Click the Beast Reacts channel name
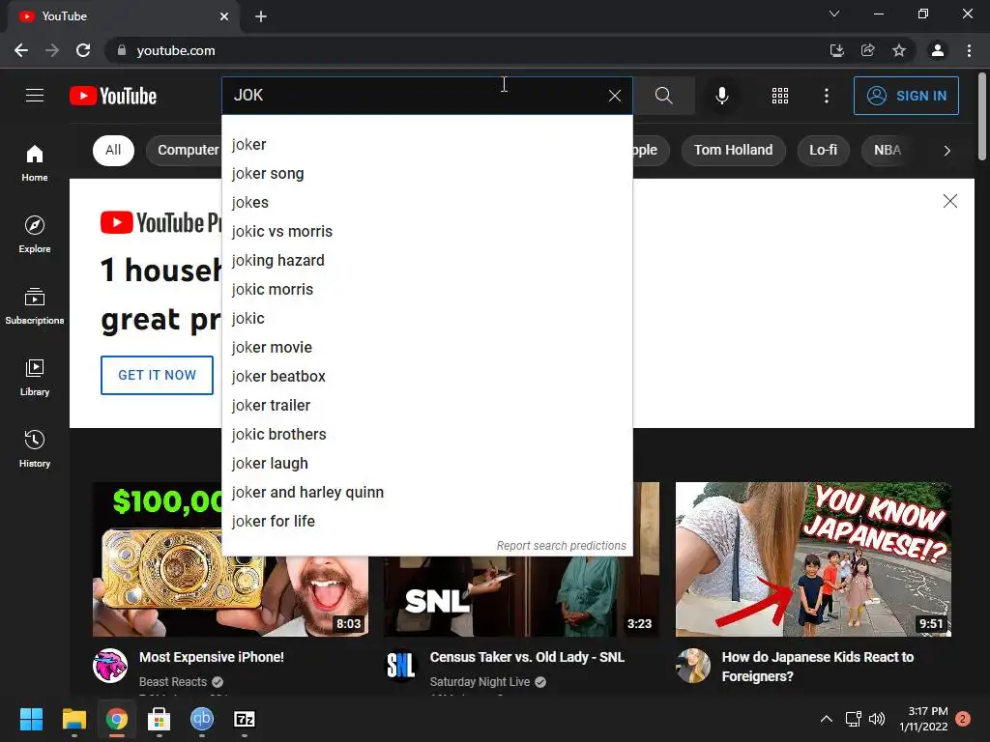The height and width of the screenshot is (742, 990). click(173, 682)
